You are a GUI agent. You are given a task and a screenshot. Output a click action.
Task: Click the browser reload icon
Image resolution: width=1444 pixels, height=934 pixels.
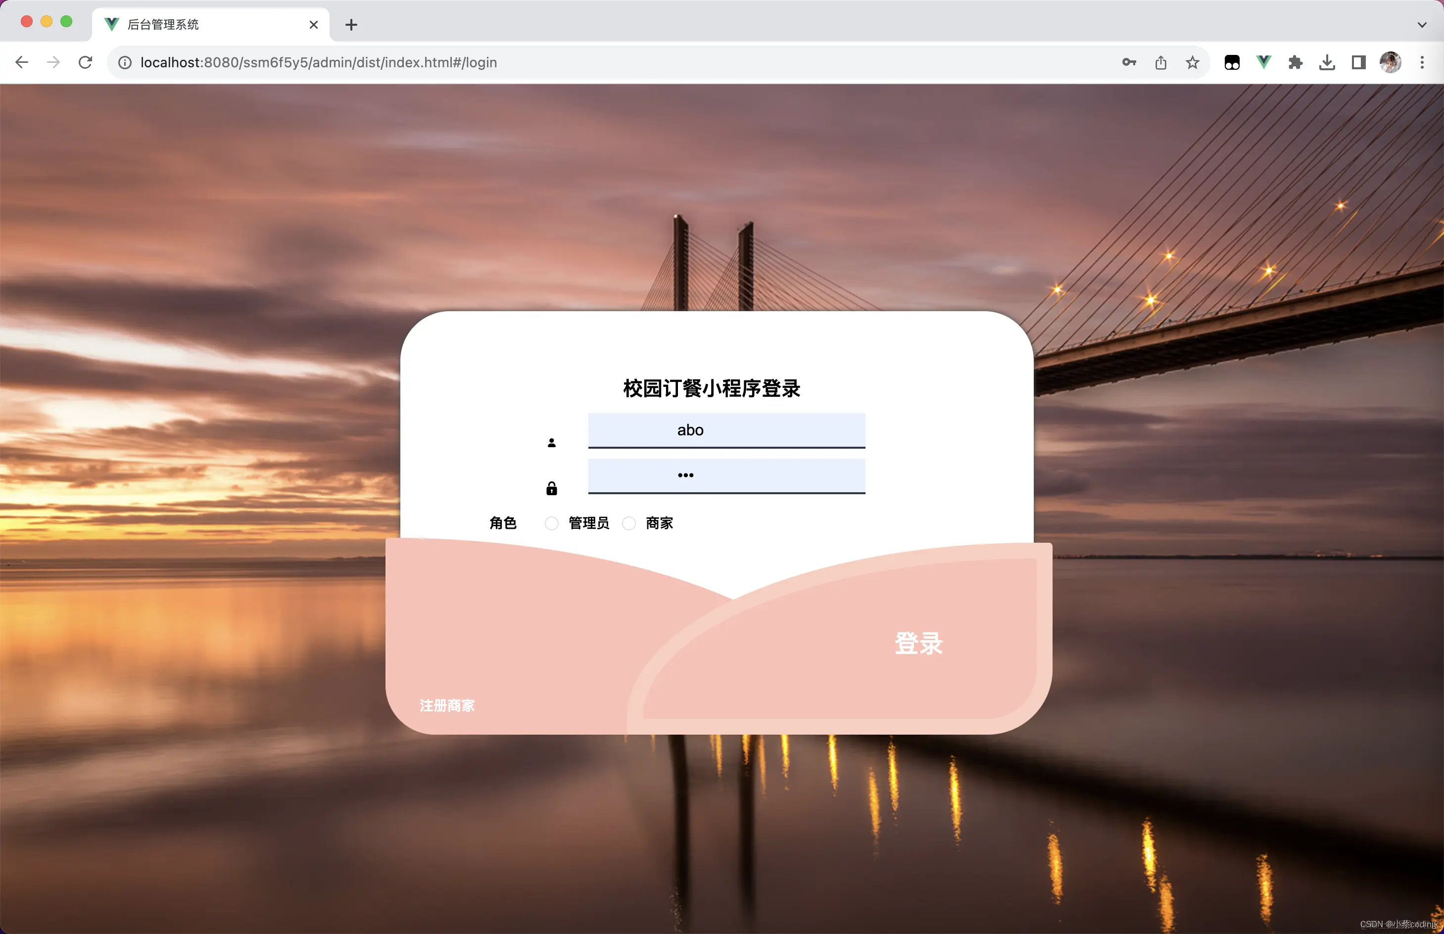[x=85, y=62]
